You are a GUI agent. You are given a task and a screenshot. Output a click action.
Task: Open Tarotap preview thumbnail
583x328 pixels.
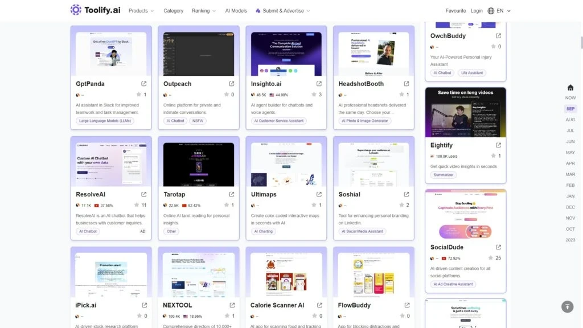pos(199,165)
